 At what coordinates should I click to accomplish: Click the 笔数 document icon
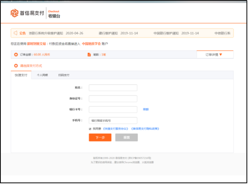pyautogui.click(x=89, y=54)
